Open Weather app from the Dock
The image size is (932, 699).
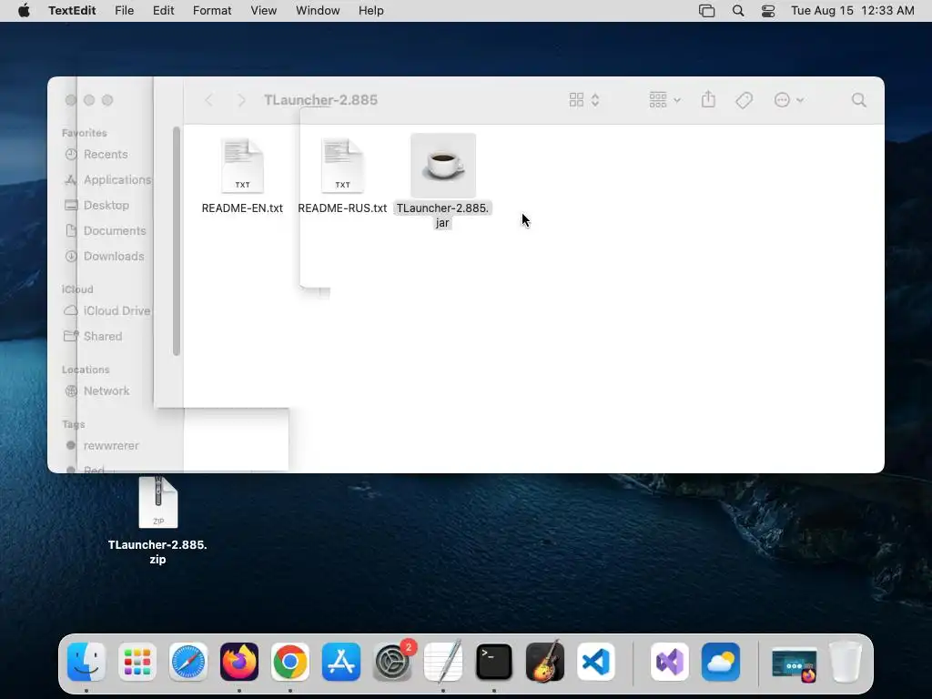point(721,662)
